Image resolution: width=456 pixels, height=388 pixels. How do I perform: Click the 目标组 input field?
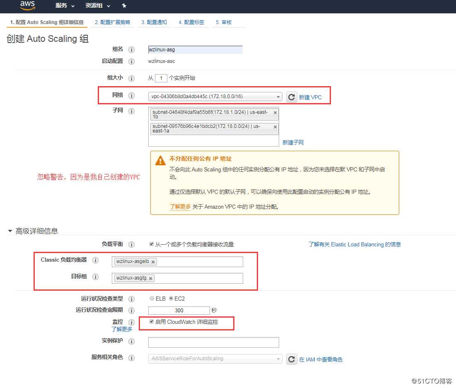coord(177,278)
